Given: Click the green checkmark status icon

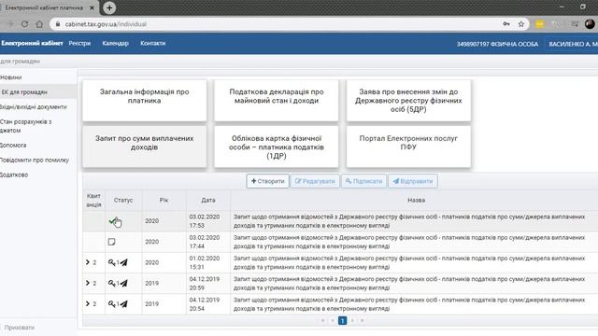Looking at the screenshot, I should click(113, 220).
